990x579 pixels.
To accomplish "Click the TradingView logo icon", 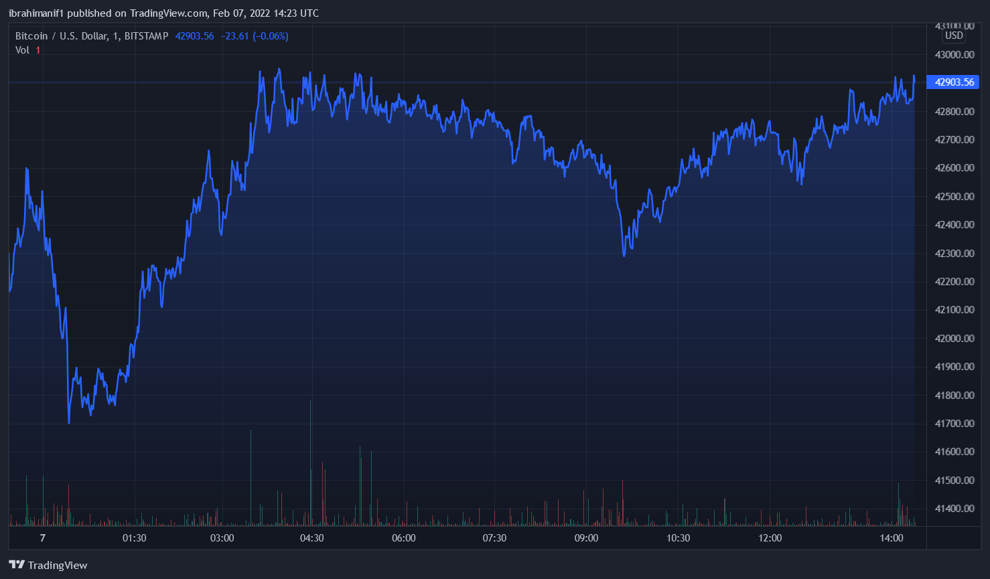I will [x=17, y=565].
